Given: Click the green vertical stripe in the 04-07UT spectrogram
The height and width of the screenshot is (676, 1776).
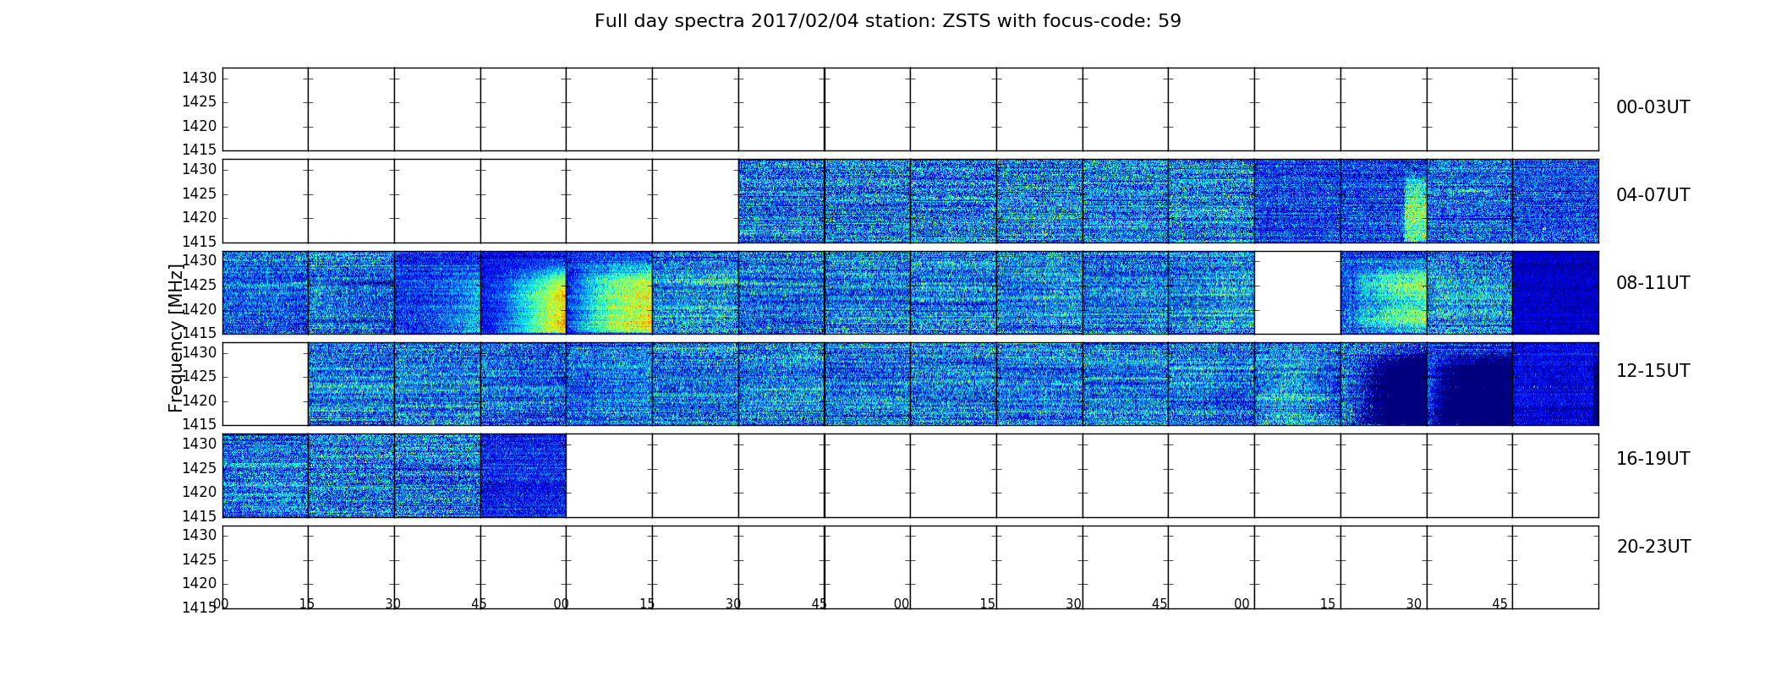Looking at the screenshot, I should (1415, 209).
